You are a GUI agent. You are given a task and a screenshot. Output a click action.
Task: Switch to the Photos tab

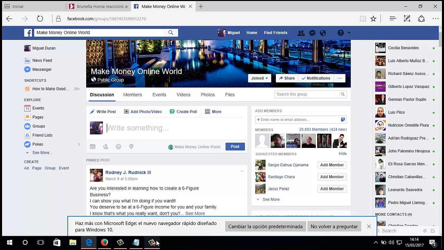pos(208,95)
